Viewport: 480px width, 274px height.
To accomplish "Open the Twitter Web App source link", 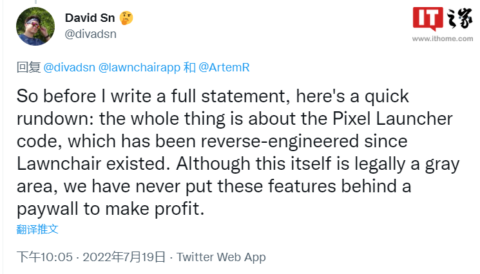I will 221,257.
